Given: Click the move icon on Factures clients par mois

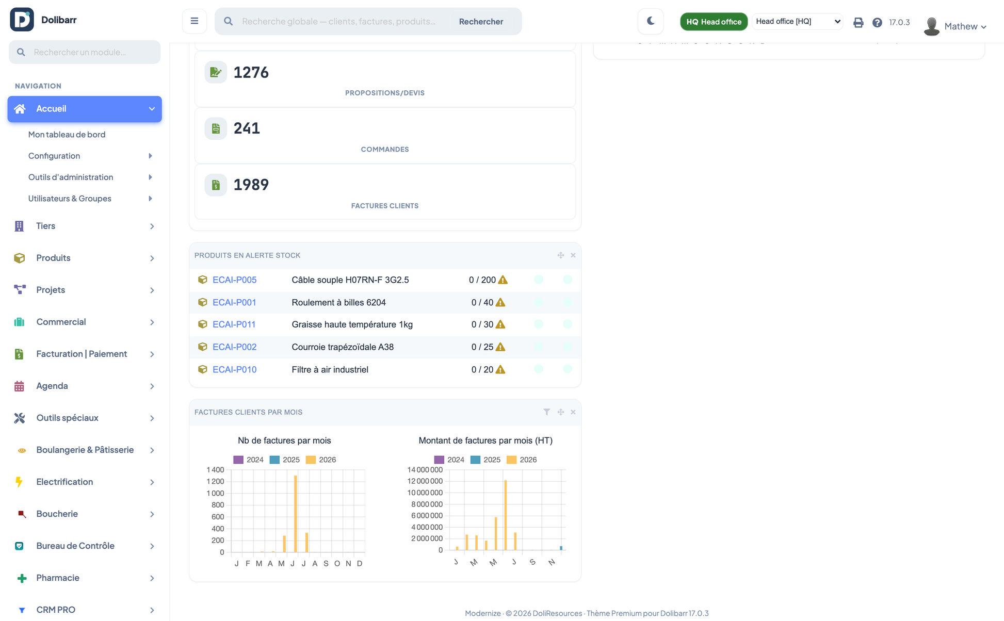Looking at the screenshot, I should click(560, 412).
